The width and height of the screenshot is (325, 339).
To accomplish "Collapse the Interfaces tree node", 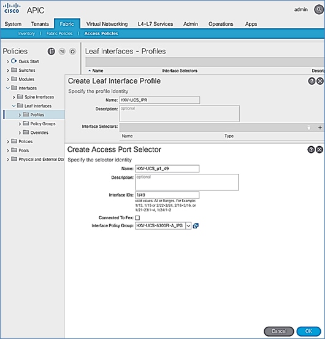I will [x=8, y=88].
